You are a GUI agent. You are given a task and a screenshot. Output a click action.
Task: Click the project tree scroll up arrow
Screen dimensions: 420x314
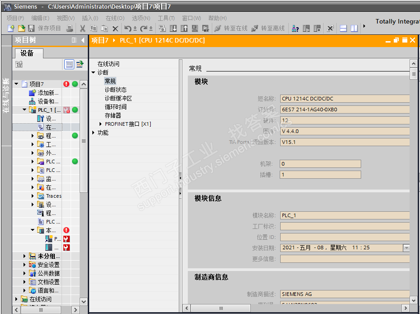tap(84, 84)
